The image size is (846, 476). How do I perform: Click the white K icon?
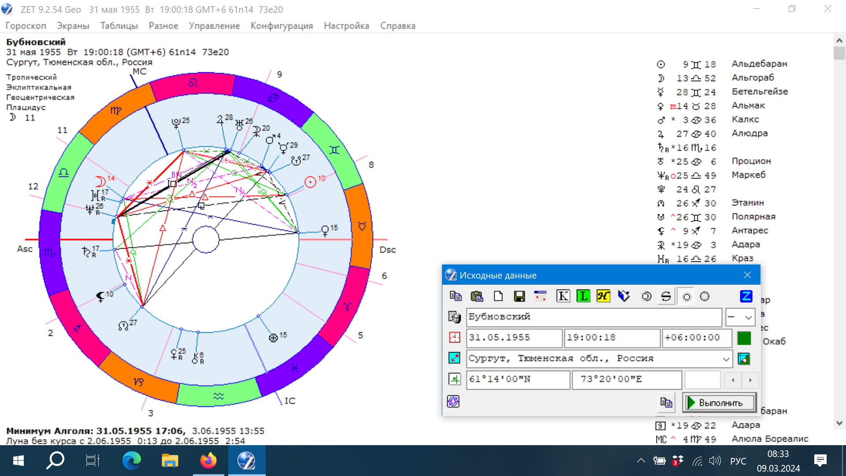coord(563,296)
